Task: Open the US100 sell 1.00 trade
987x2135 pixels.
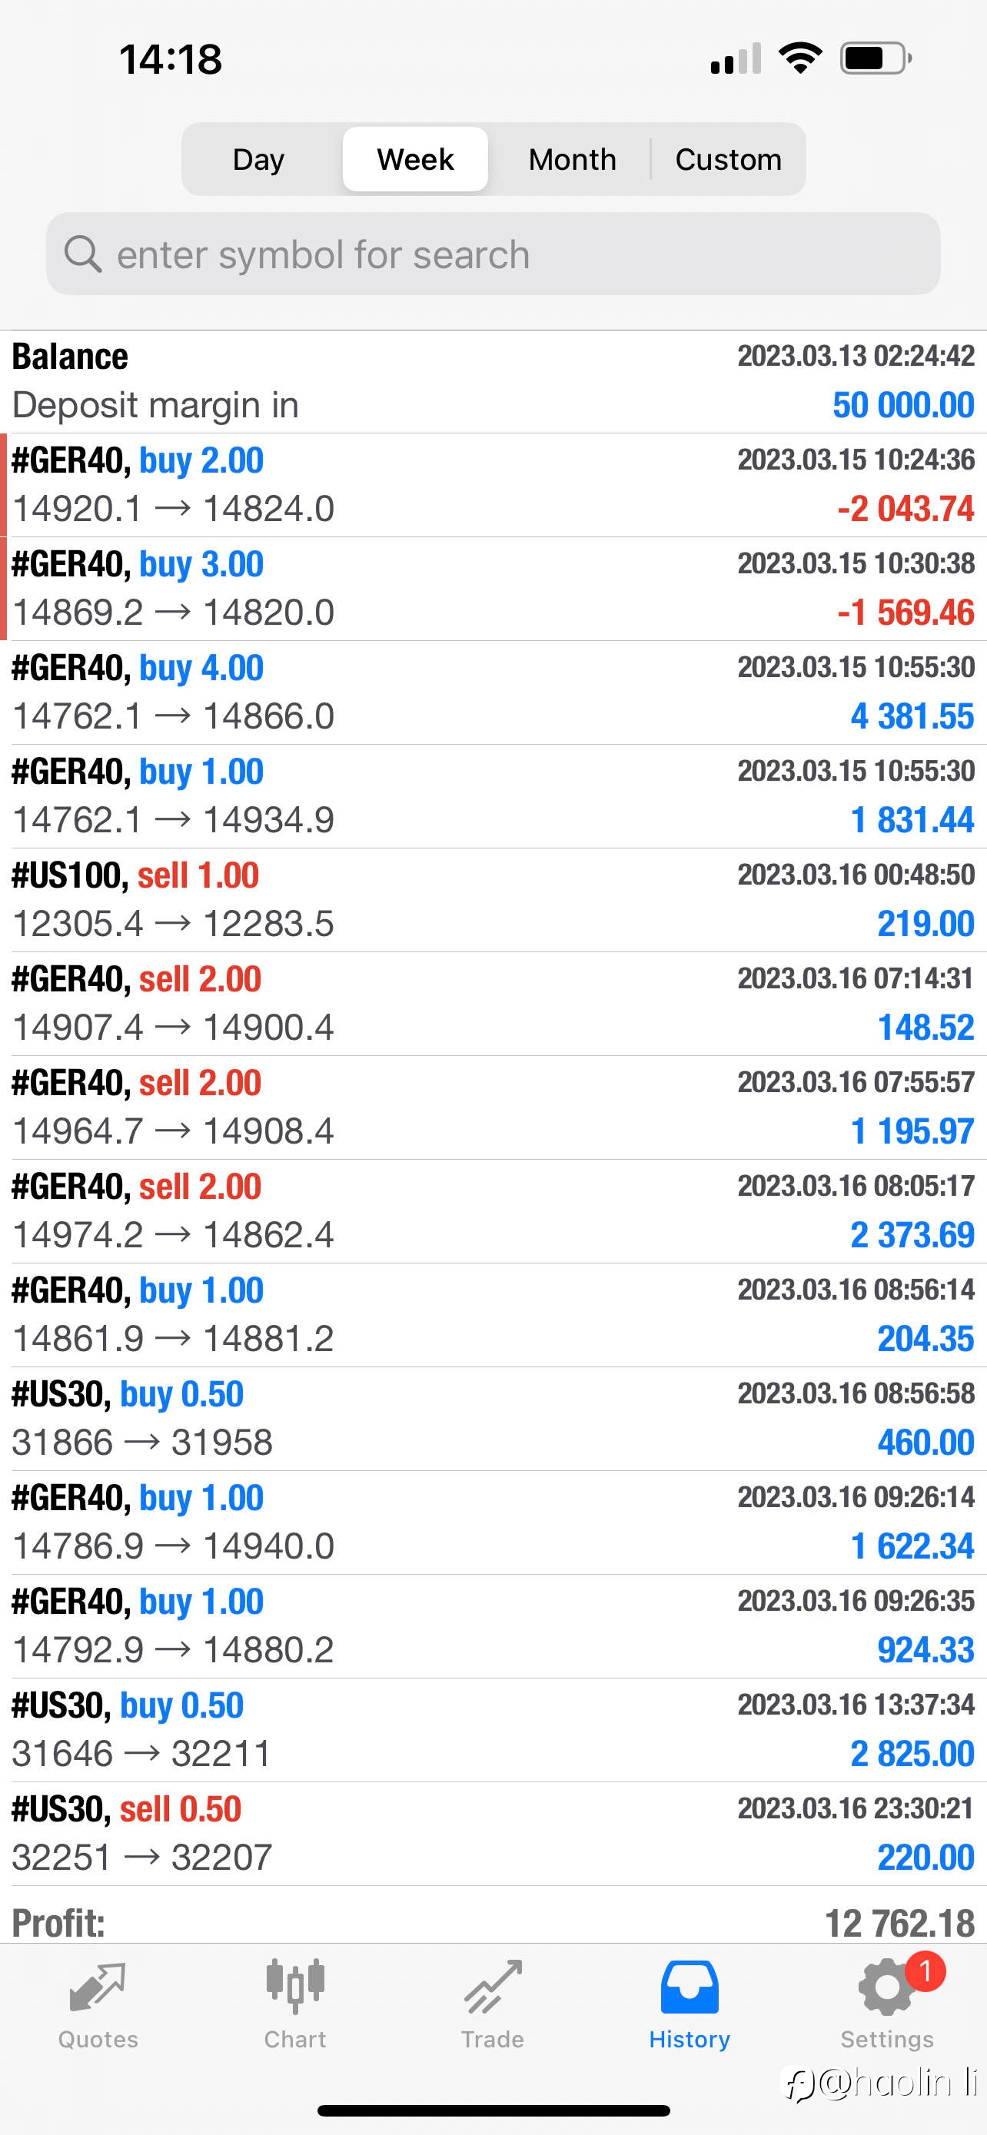Action: [493, 899]
